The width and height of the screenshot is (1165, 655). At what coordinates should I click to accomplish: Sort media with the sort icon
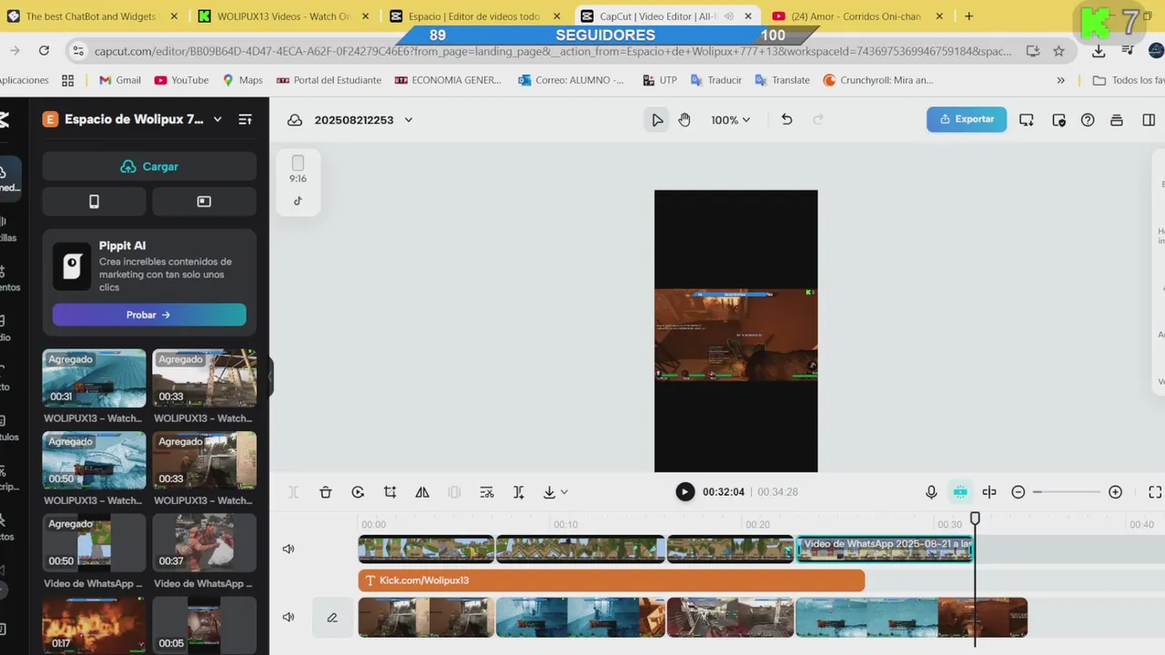pyautogui.click(x=245, y=119)
